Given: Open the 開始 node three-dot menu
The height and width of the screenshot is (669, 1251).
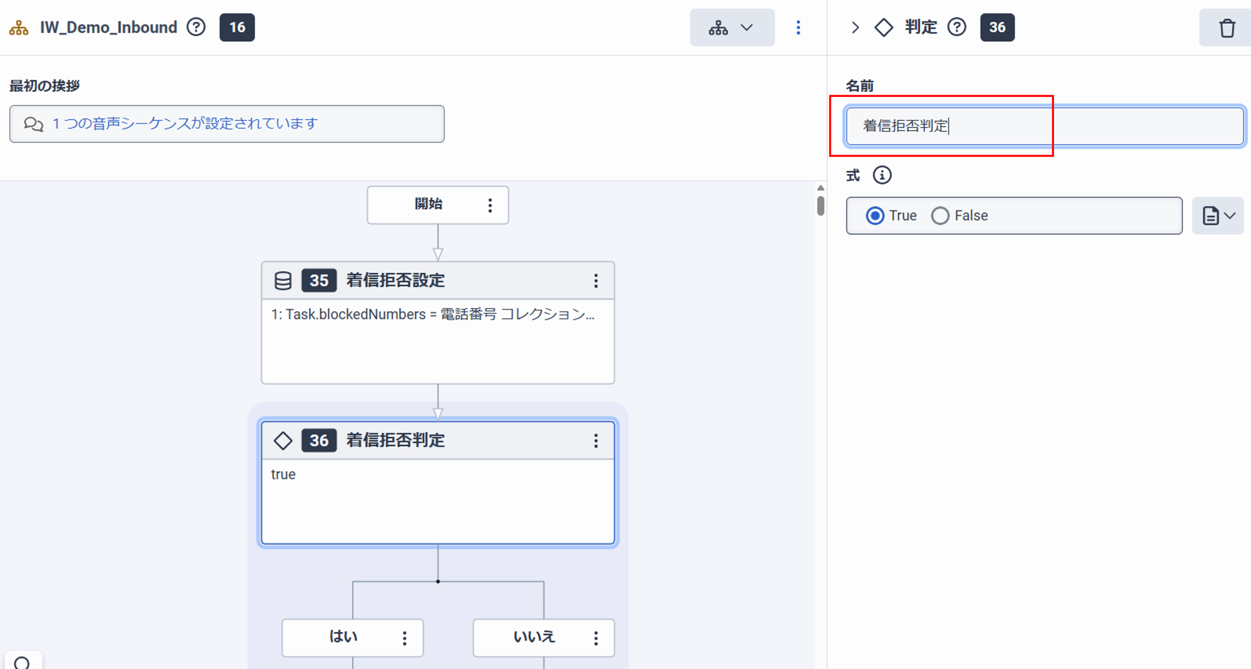Looking at the screenshot, I should [x=490, y=205].
